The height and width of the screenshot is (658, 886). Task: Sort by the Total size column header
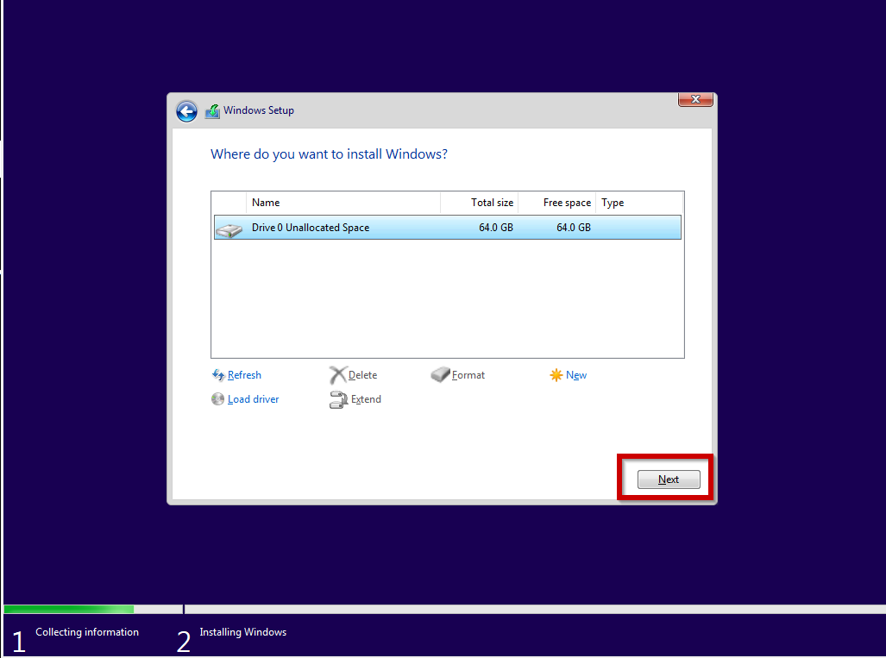(x=479, y=203)
